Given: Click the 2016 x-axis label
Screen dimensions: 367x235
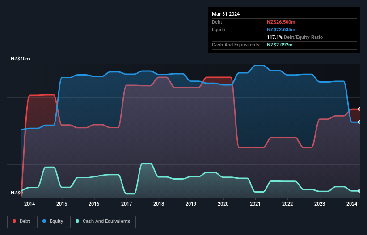Looking at the screenshot, I should [x=94, y=204].
